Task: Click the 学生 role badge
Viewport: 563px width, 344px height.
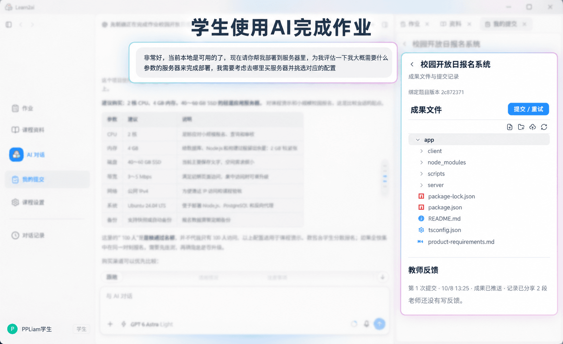Action: click(x=81, y=329)
